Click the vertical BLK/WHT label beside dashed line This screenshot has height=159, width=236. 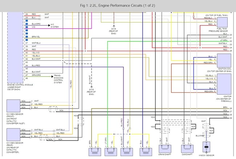[90, 80]
